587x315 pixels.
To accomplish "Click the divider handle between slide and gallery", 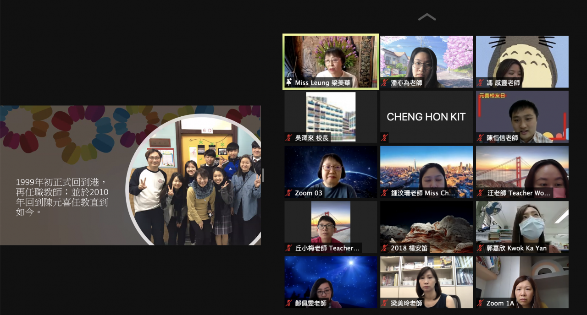I will pos(263,175).
